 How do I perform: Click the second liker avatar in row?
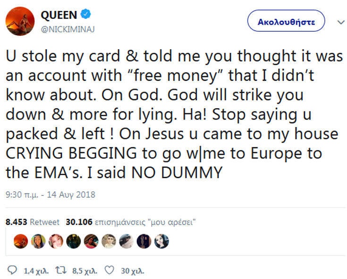coord(39,241)
